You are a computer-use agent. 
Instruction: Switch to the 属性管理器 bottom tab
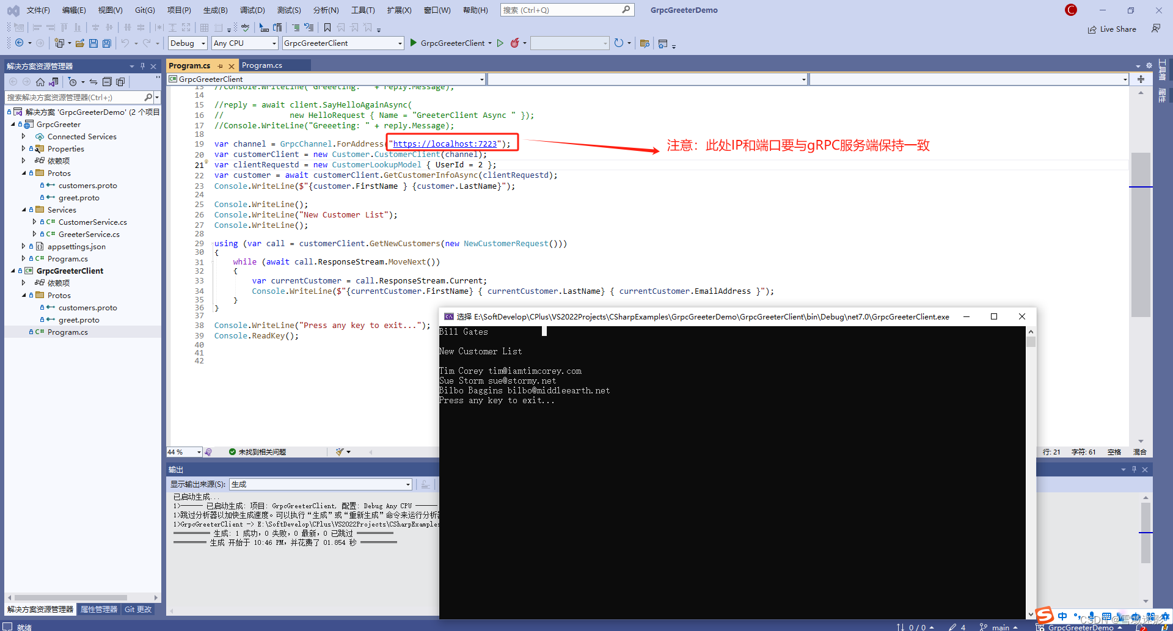tap(99, 609)
